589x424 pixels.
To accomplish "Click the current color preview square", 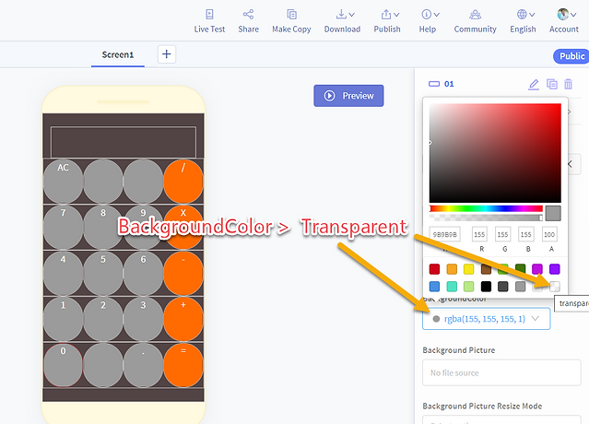I will (553, 213).
